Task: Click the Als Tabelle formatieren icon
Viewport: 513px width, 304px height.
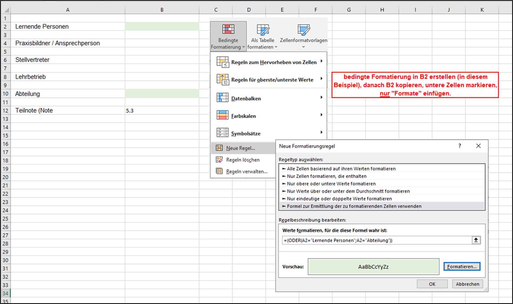Action: 263,30
